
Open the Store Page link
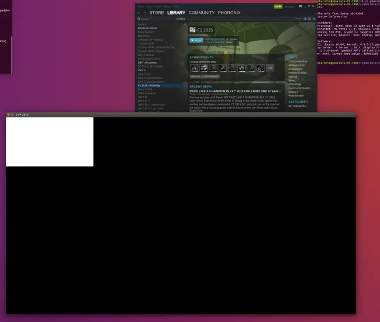point(295,85)
